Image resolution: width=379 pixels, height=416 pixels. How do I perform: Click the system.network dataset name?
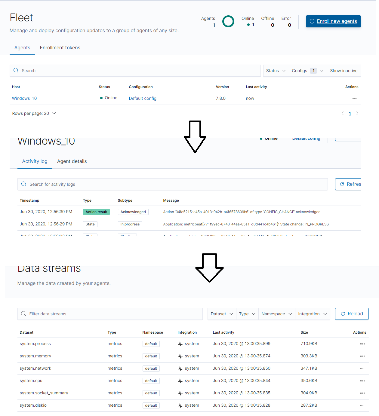[35, 368]
